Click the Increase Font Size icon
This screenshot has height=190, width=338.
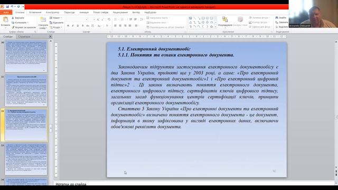click(98, 20)
